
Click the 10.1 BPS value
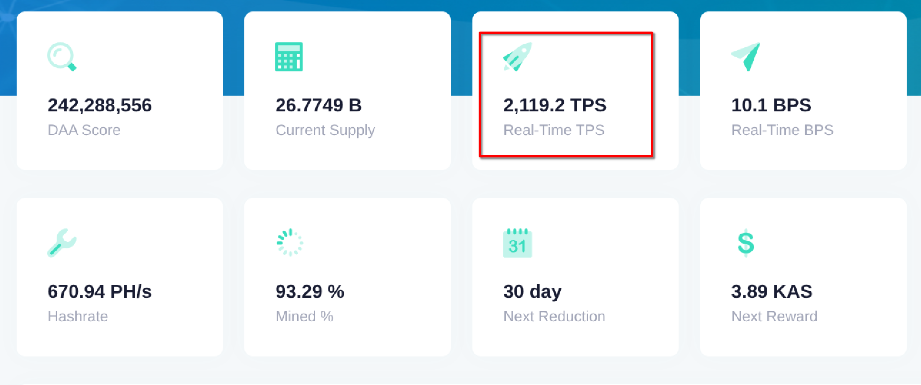pyautogui.click(x=771, y=105)
